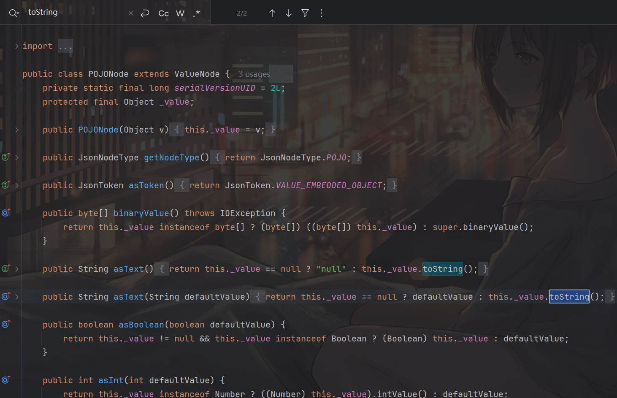The width and height of the screenshot is (617, 398).
Task: Clear the toString search text
Action: [131, 14]
